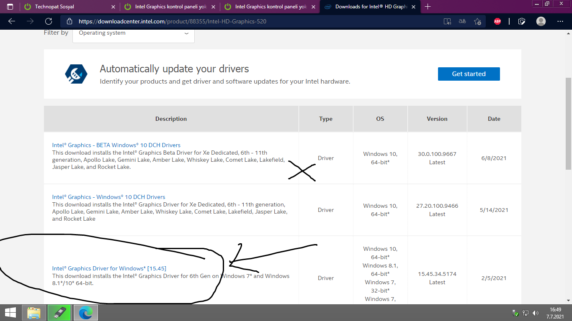Viewport: 572px width, 321px height.
Task: Go back with the browser back arrow
Action: coord(12,21)
